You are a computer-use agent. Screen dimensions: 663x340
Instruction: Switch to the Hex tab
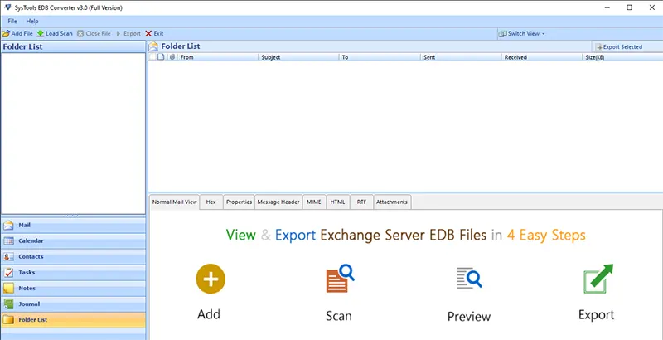211,202
